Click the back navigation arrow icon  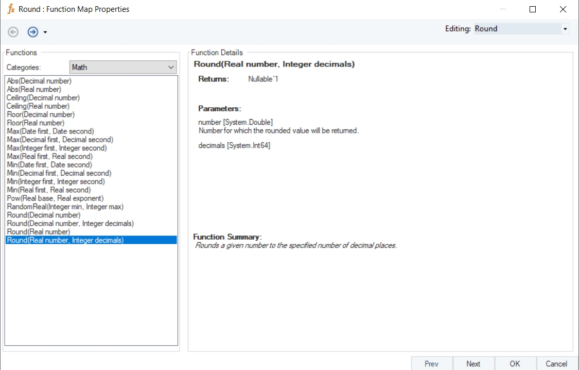tap(13, 32)
